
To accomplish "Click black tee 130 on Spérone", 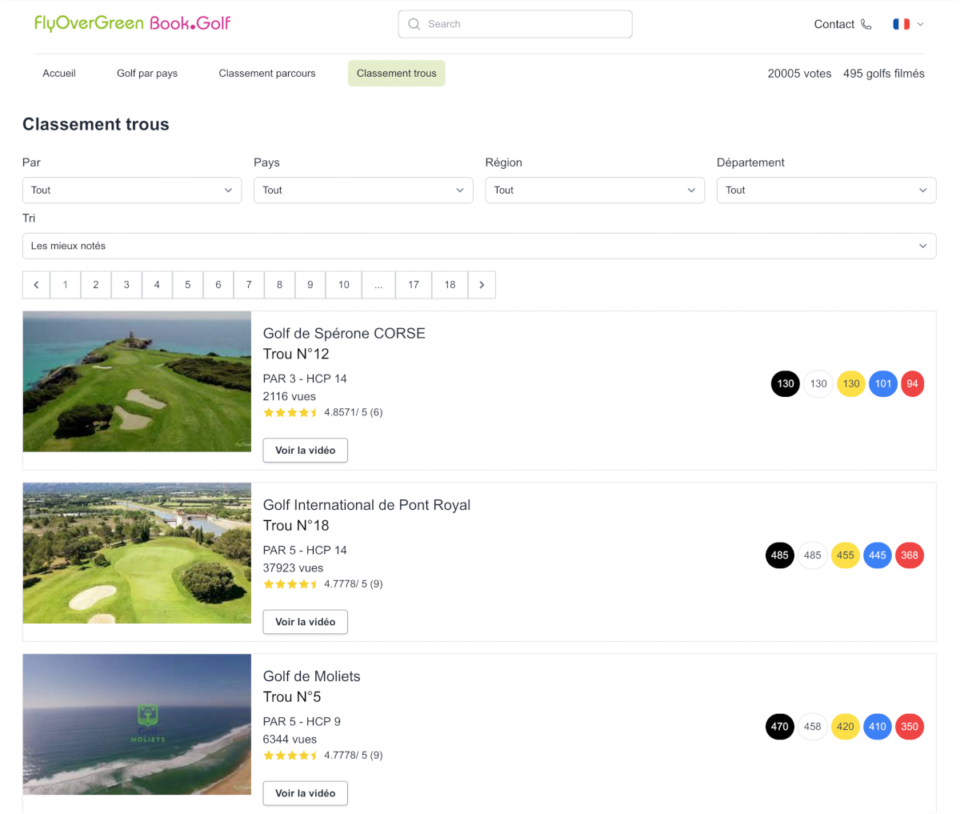I will click(786, 383).
